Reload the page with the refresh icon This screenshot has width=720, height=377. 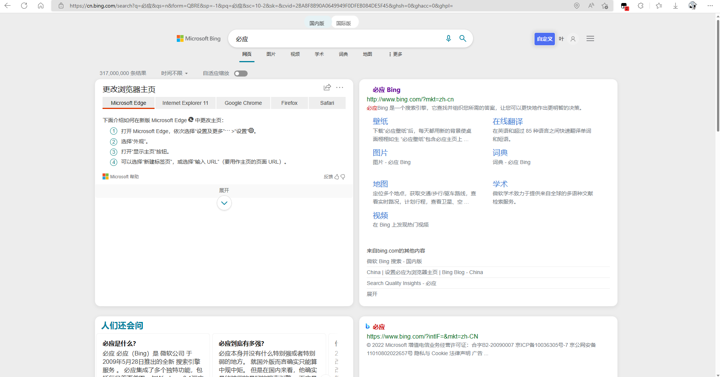point(24,6)
